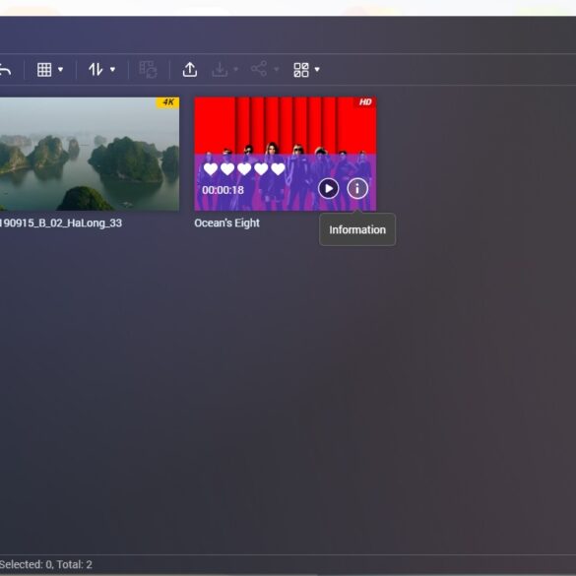Expand the view mode dropdown arrow
The image size is (576, 576).
pyautogui.click(x=61, y=69)
